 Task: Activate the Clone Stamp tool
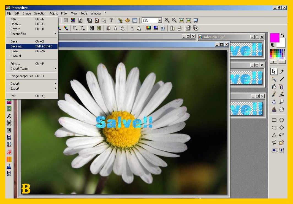pyautogui.click(x=274, y=109)
